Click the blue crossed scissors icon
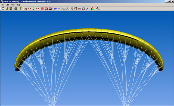Viewport: 174px width, 106px height. point(88,8)
